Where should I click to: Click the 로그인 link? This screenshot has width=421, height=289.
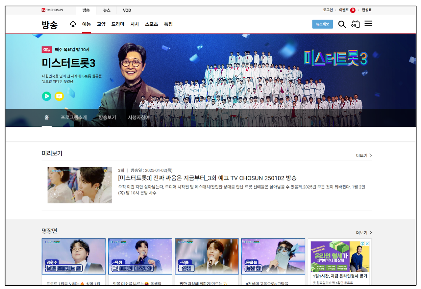tap(328, 10)
